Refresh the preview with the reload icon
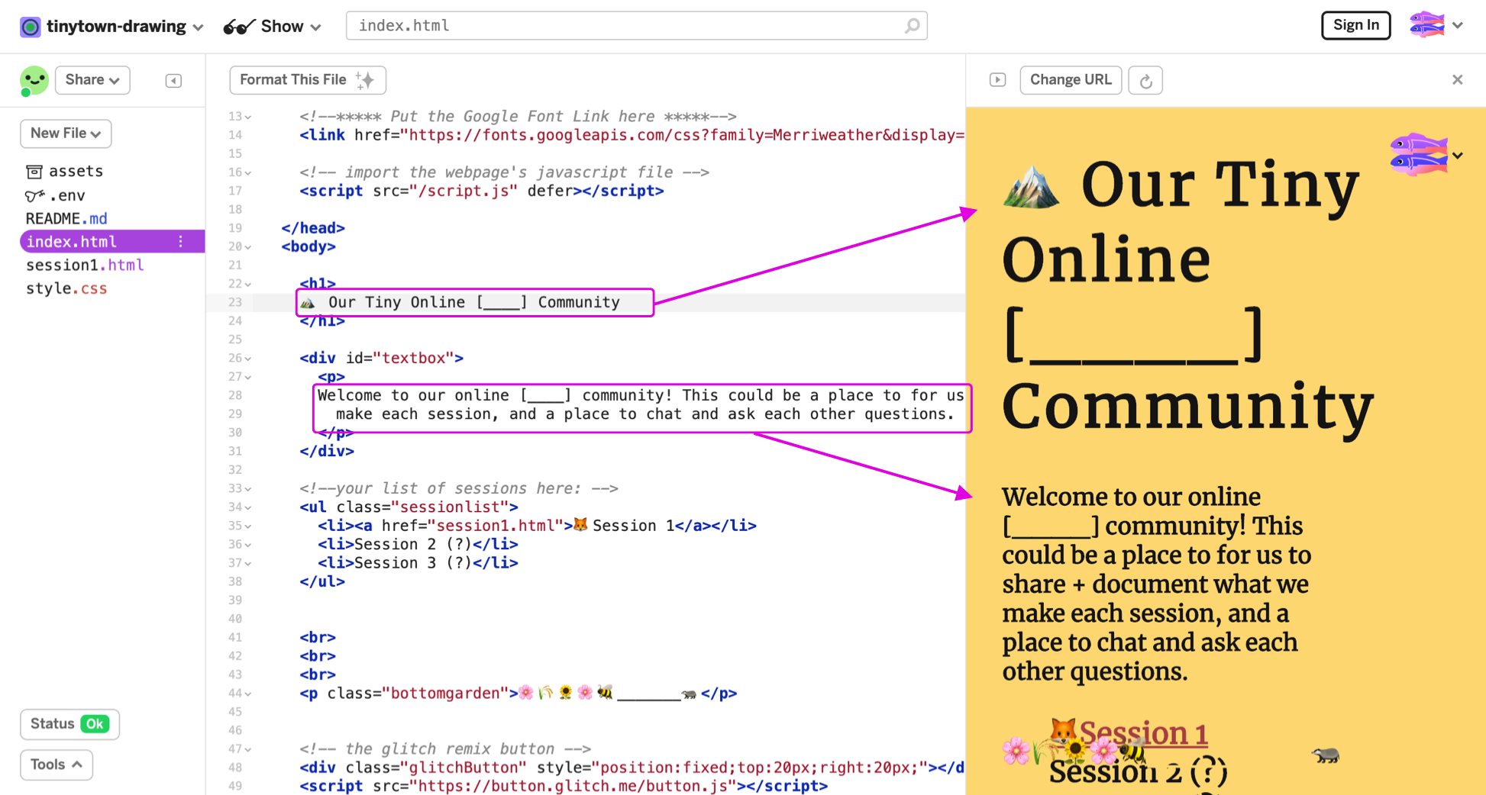 [1145, 81]
